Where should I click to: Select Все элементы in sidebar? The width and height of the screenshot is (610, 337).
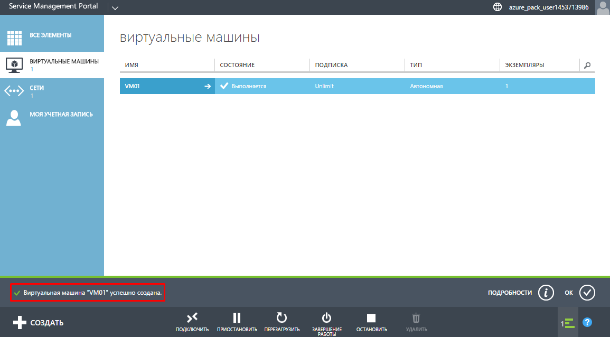[51, 35]
